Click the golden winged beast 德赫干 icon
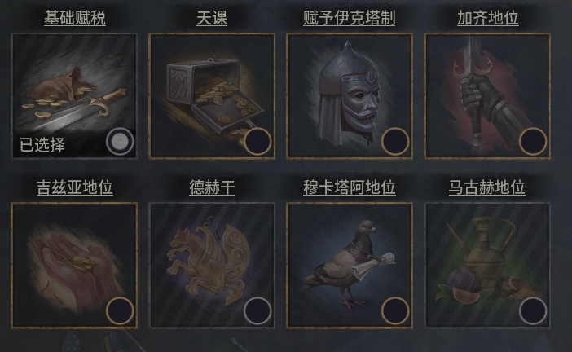The height and width of the screenshot is (352, 572). pyautogui.click(x=212, y=266)
